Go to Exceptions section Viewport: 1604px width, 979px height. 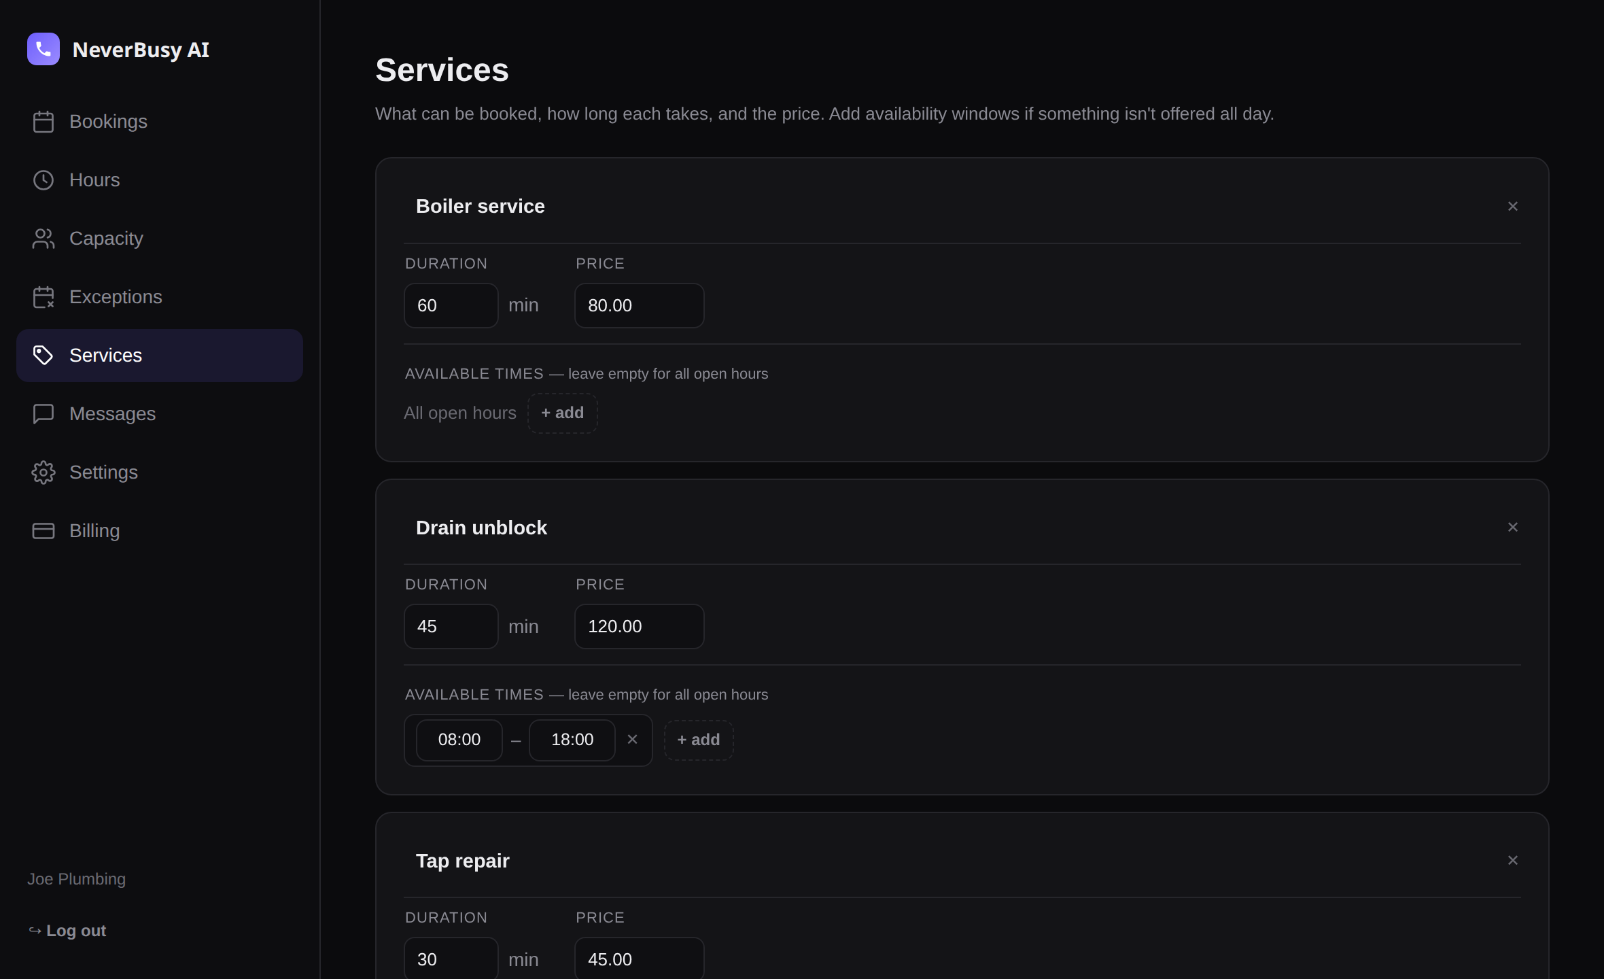tap(160, 297)
